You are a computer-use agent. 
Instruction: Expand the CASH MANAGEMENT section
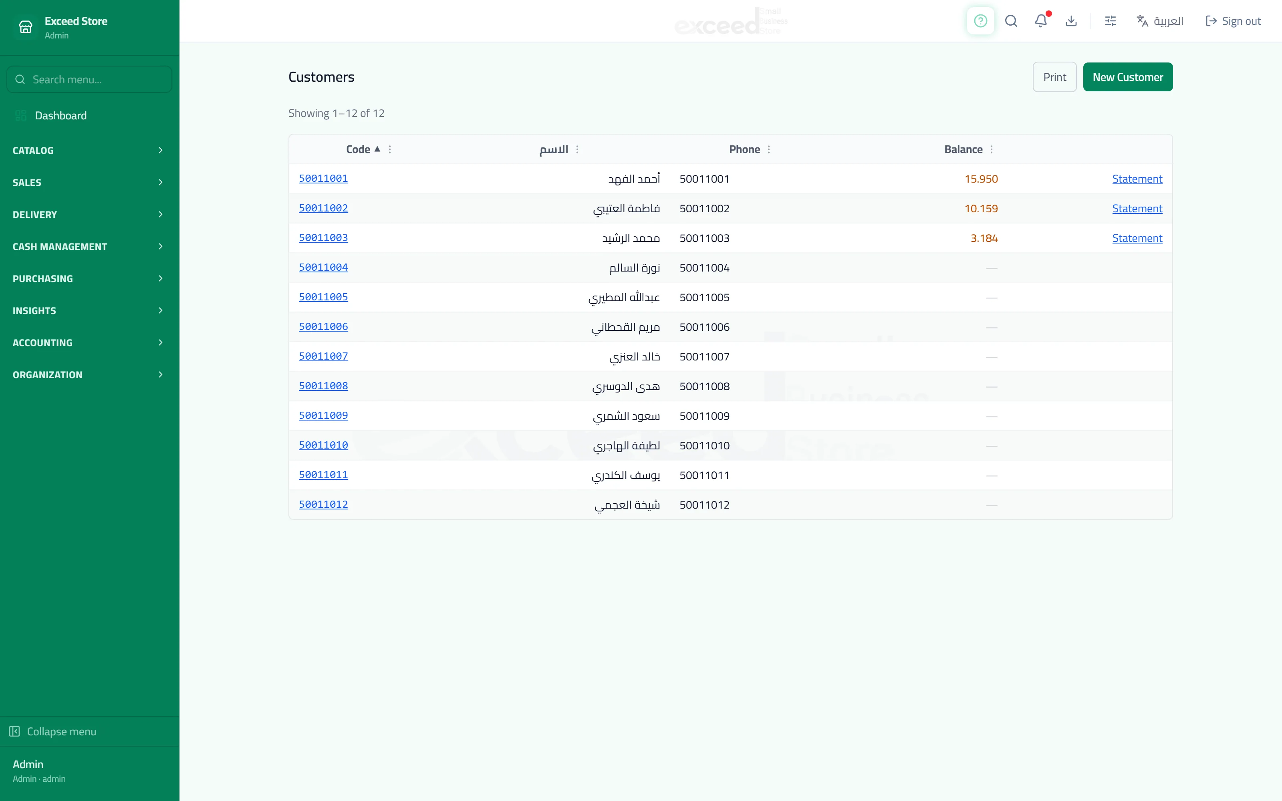pyautogui.click(x=89, y=246)
